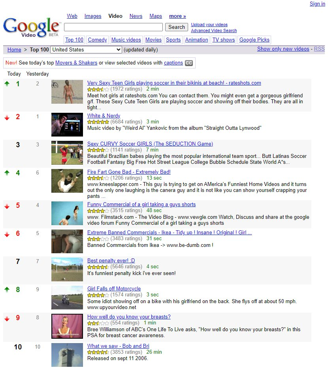The image size is (328, 368).
Task: Click star rating for Best penalty ever
Action: [x=98, y=267]
